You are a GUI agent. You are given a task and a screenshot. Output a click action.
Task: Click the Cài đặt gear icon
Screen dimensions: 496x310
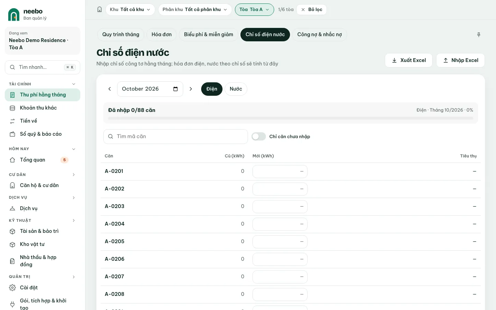point(12,288)
